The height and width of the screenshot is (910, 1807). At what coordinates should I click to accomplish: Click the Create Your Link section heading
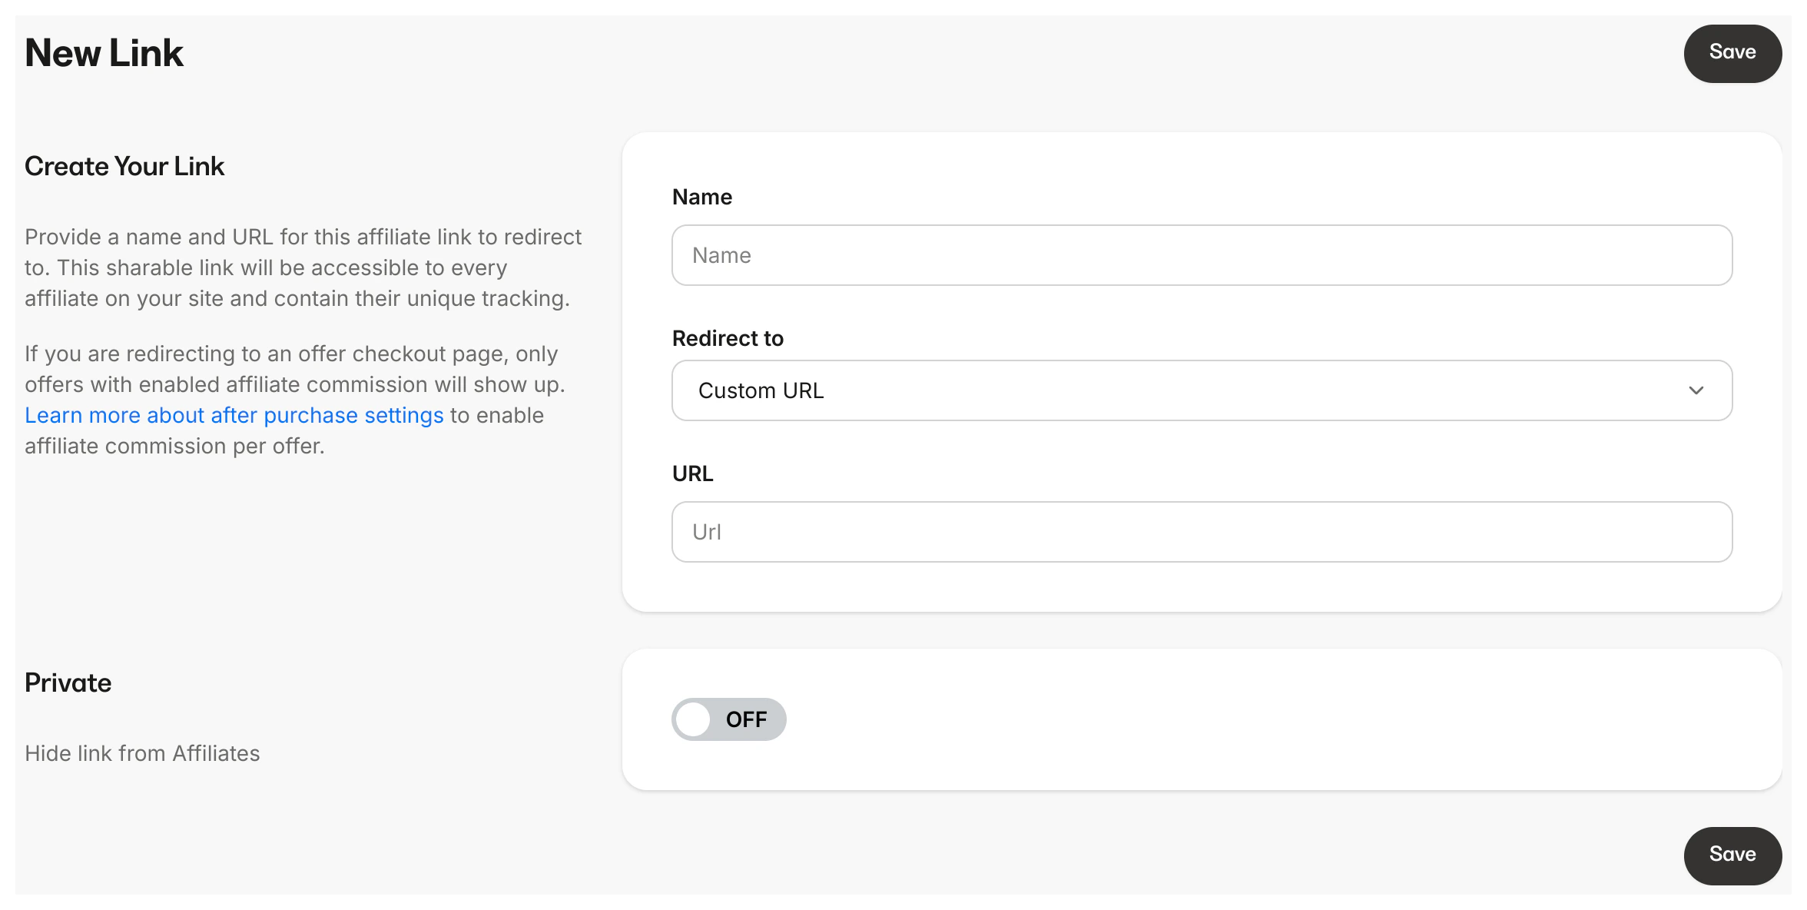tap(124, 166)
